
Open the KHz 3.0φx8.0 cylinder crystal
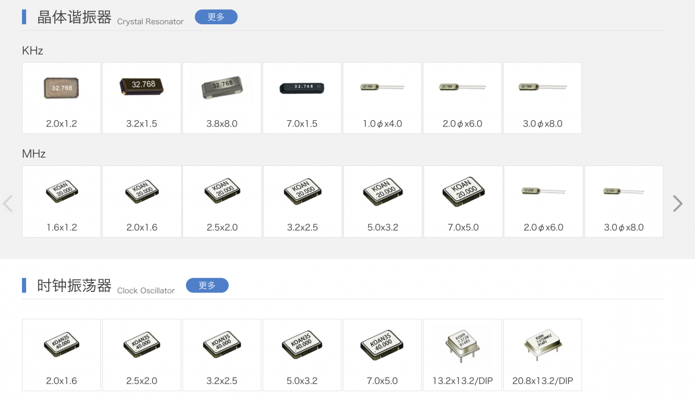coord(543,98)
